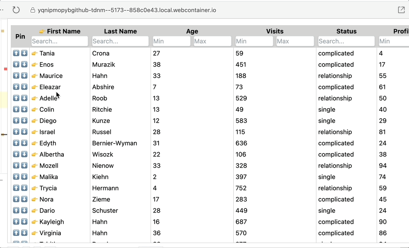Pin Adelle's row down with arrow
Screen dimensions: 409x248
pyautogui.click(x=24, y=98)
